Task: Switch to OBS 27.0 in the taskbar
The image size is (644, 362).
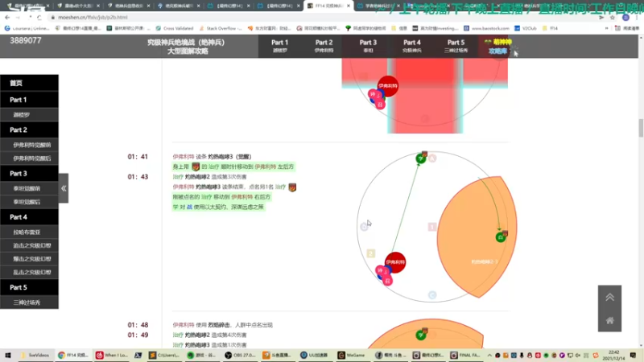Action: point(241,355)
